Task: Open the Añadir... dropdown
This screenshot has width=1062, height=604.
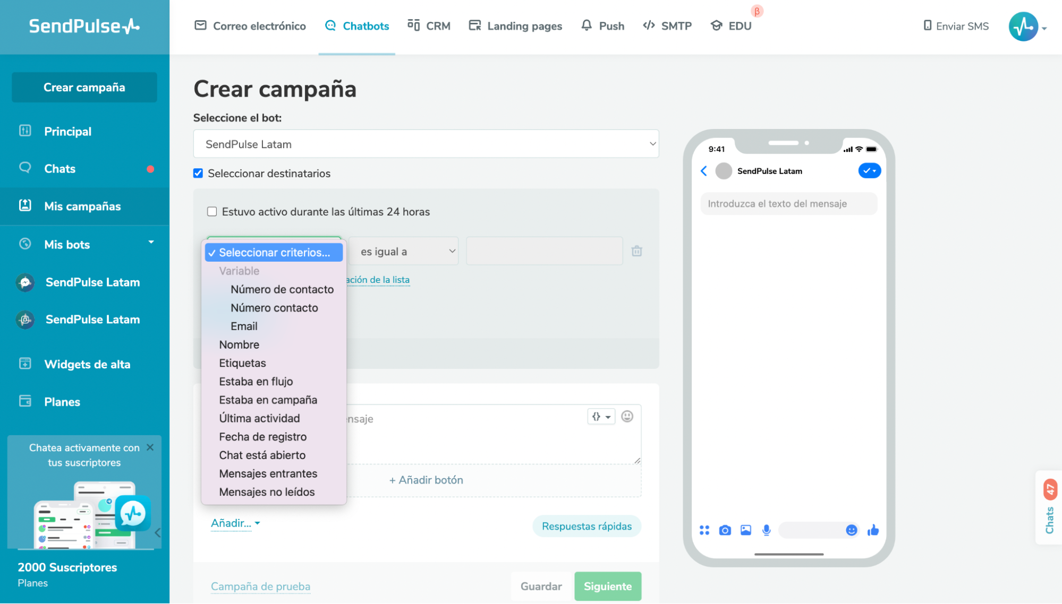Action: coord(235,523)
